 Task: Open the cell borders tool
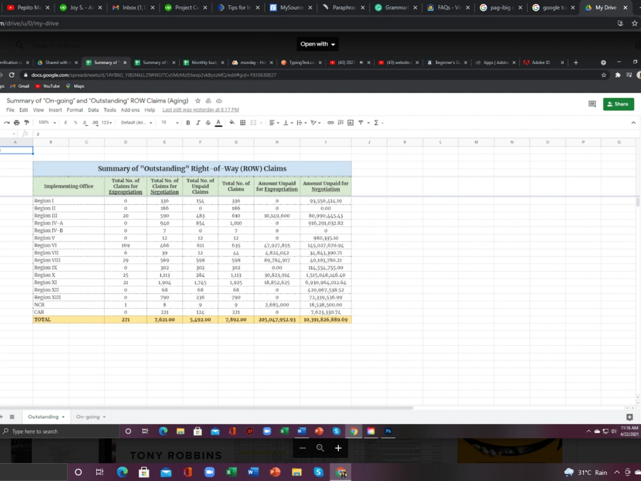243,122
